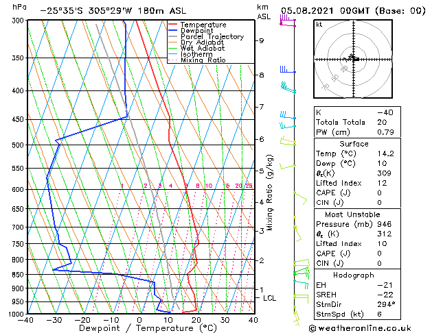Click the '600' pressure level label

click(x=19, y=190)
